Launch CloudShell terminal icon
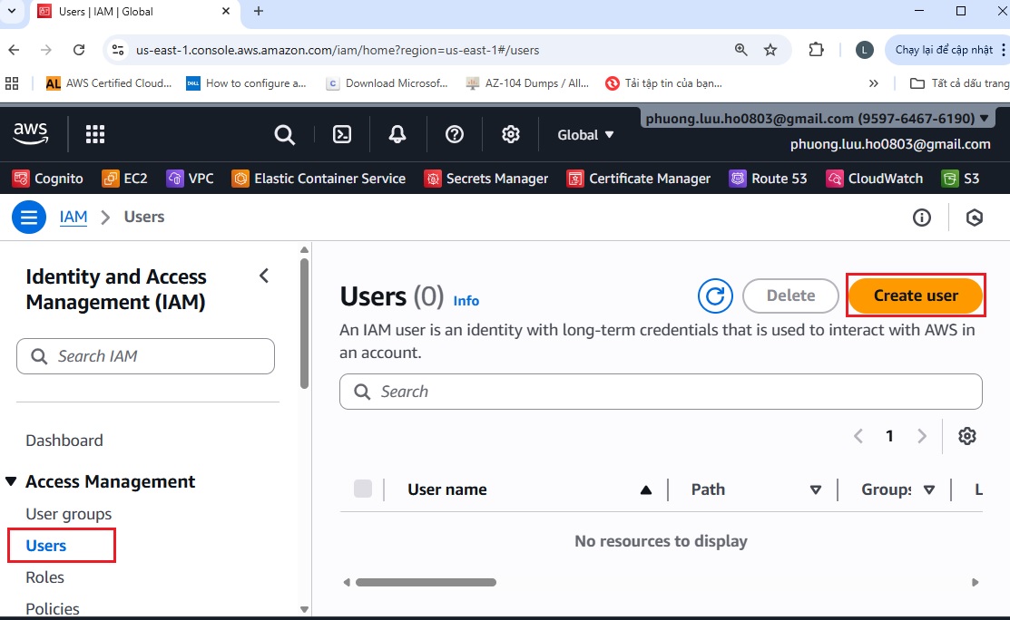 pos(342,135)
